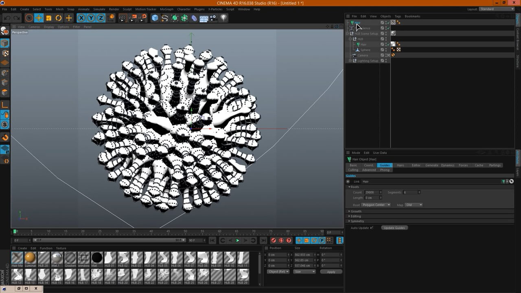The image size is (521, 293).
Task: Expand the Lighting Setup object tree
Action: [350, 61]
